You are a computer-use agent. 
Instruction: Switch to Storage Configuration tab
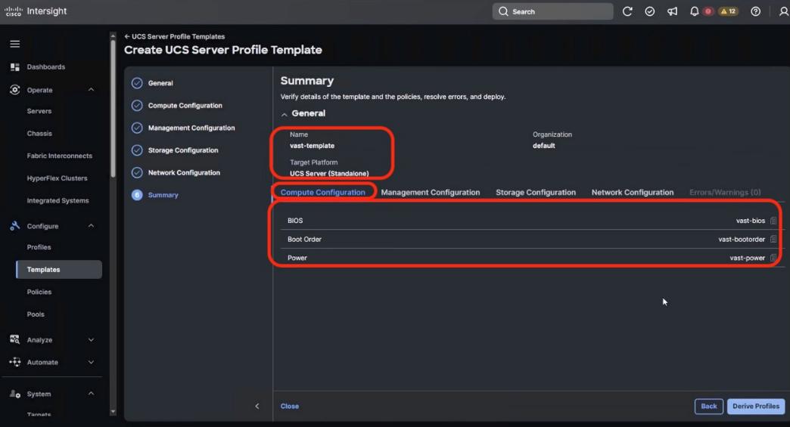[536, 192]
